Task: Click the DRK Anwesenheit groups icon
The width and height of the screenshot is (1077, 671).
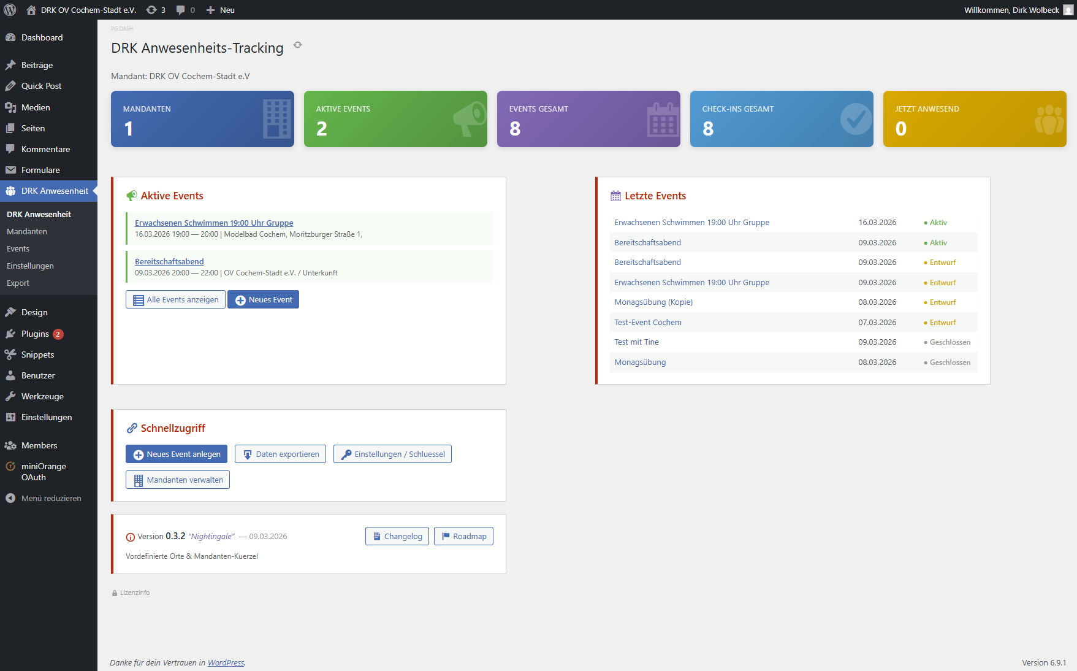Action: 10,191
